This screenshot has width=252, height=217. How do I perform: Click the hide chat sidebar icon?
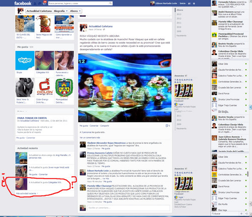[x=246, y=213]
